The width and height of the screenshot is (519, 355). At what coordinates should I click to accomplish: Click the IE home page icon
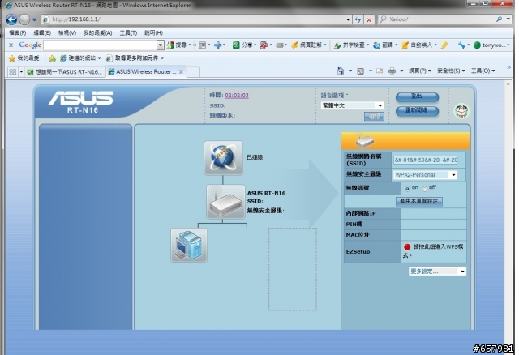[341, 71]
